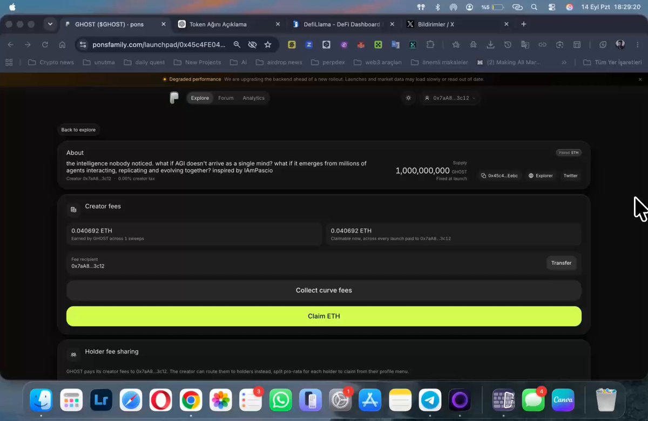Open the Crypto news bookmark folder
The width and height of the screenshot is (648, 421).
[50, 63]
